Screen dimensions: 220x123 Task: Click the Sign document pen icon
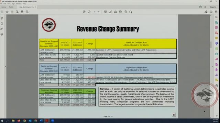(x=115, y=12)
